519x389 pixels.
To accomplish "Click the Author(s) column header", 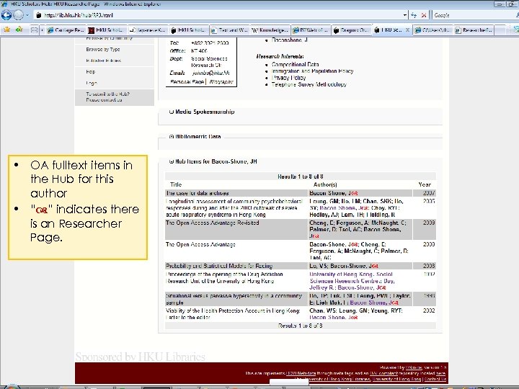I will click(x=325, y=184).
